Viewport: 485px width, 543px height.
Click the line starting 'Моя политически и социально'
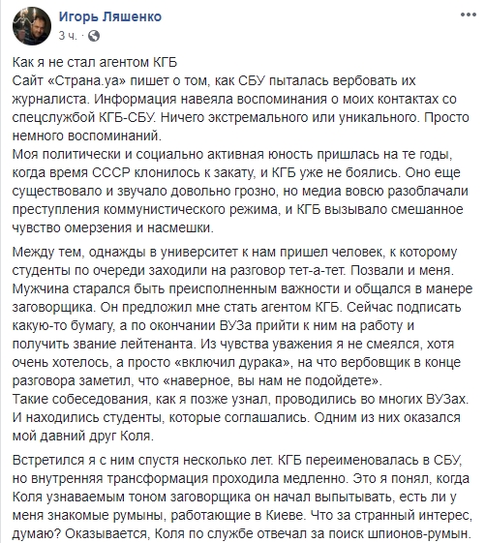point(232,155)
